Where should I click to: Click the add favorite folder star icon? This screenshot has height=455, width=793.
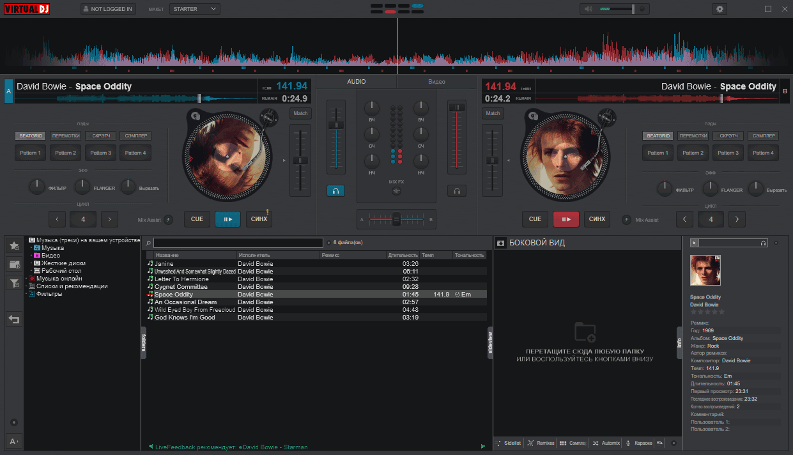click(x=14, y=245)
